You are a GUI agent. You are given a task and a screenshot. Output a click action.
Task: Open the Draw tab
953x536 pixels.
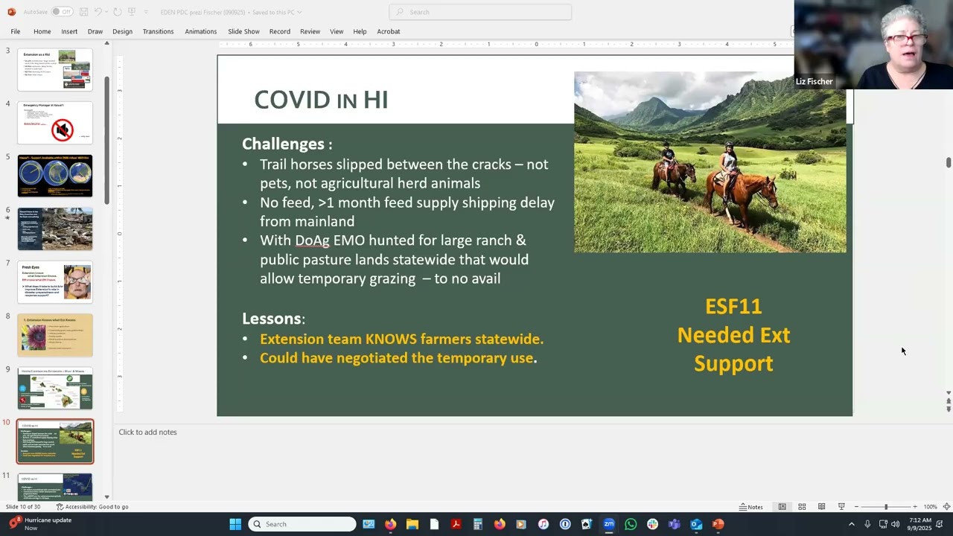point(95,31)
